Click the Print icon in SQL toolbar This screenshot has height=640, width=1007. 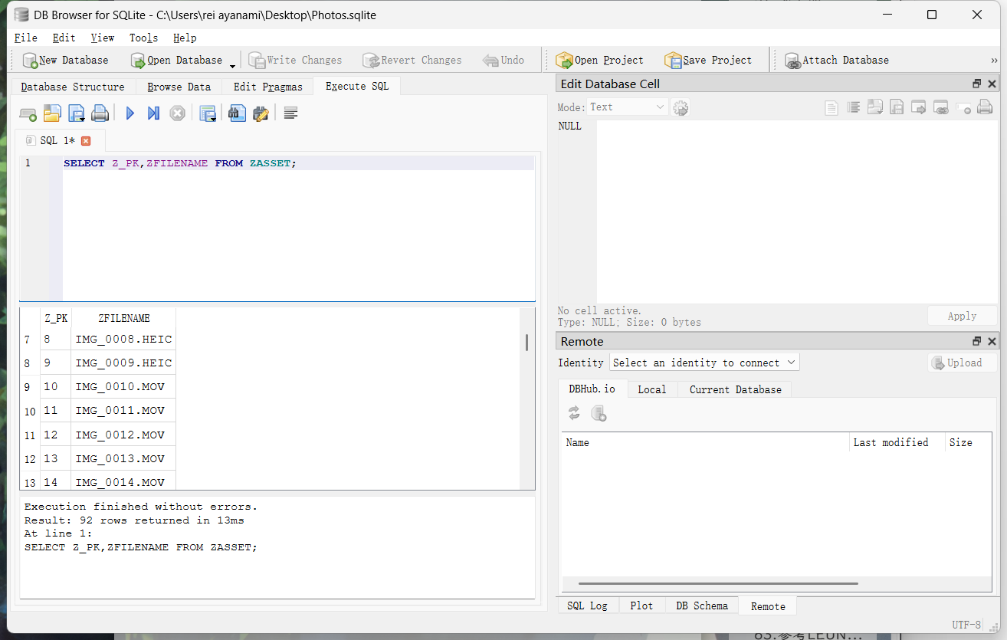100,113
